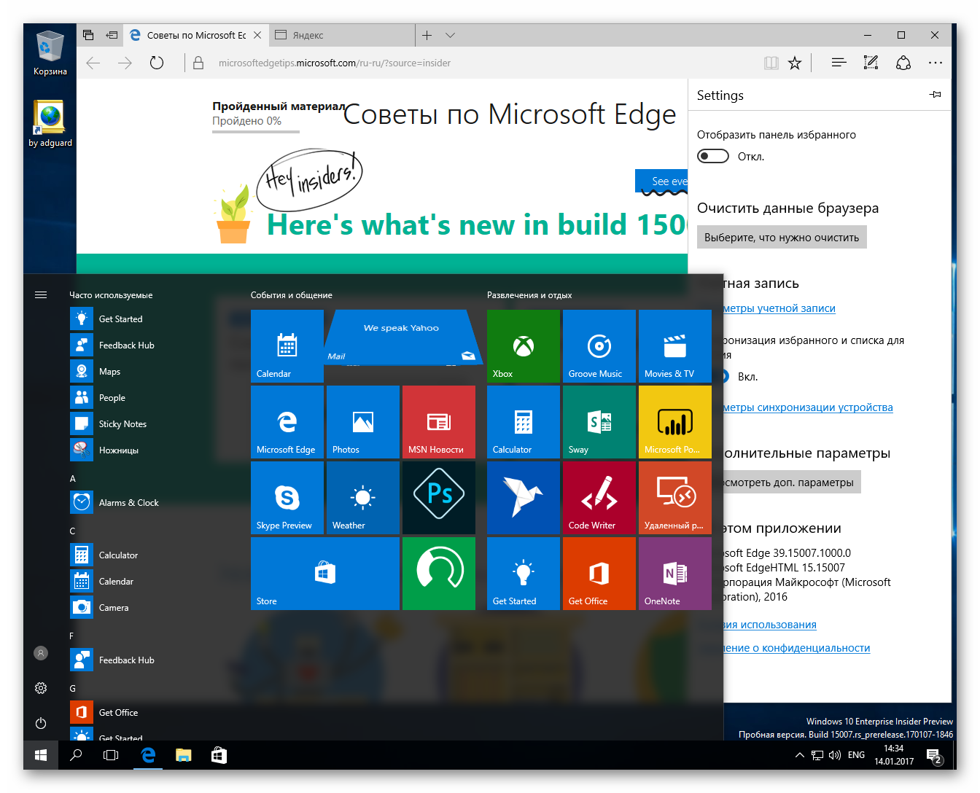Viewport: 980px width, 793px height.
Task: Click view advanced settings button
Action: (x=792, y=483)
